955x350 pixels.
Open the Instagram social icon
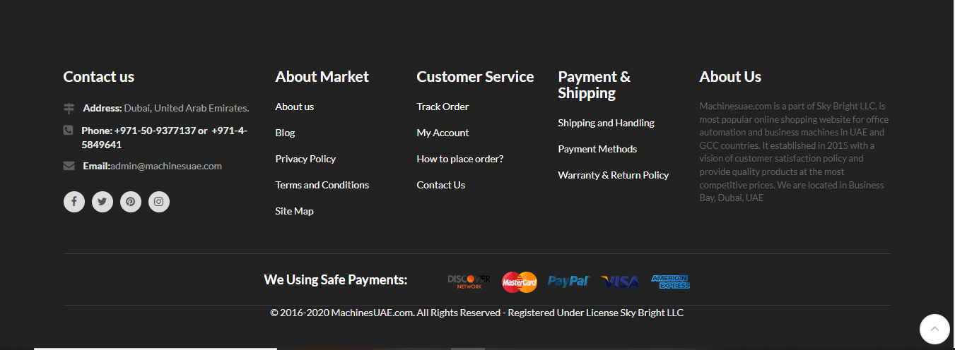159,202
